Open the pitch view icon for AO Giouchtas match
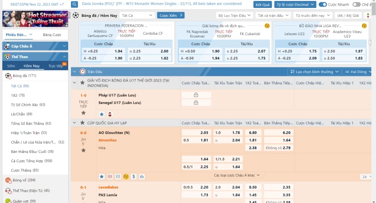 [110, 176]
